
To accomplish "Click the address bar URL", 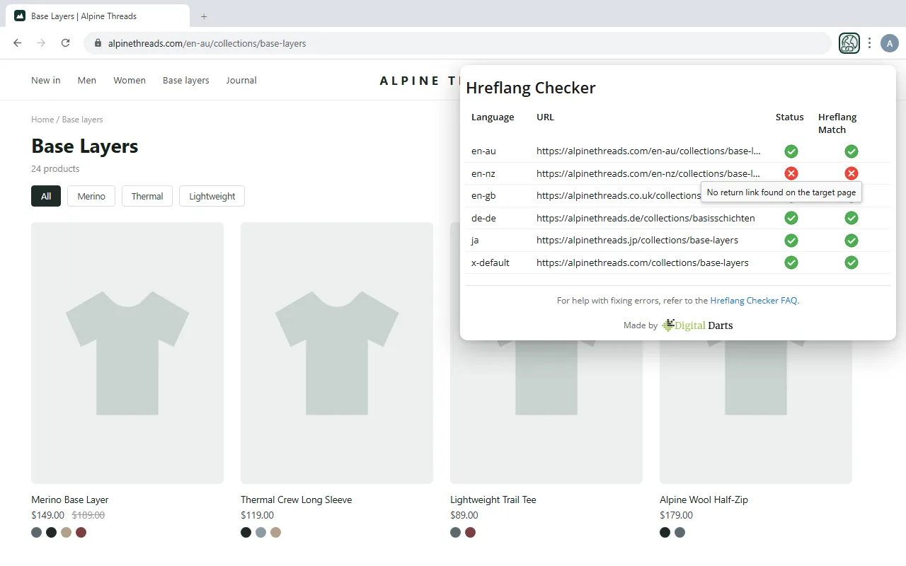I will pyautogui.click(x=207, y=43).
